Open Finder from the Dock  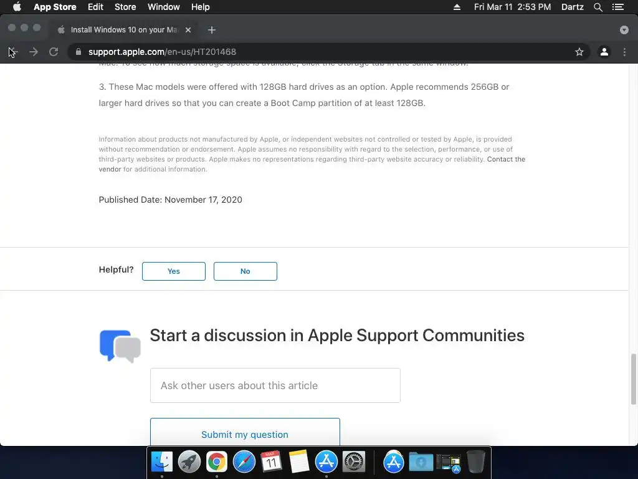(x=162, y=462)
